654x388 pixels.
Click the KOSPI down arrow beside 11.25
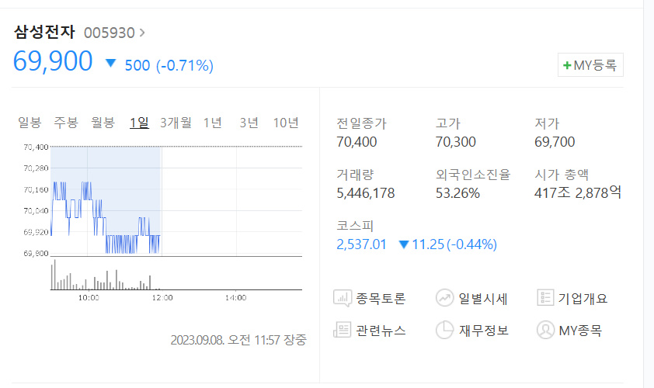[x=403, y=244]
